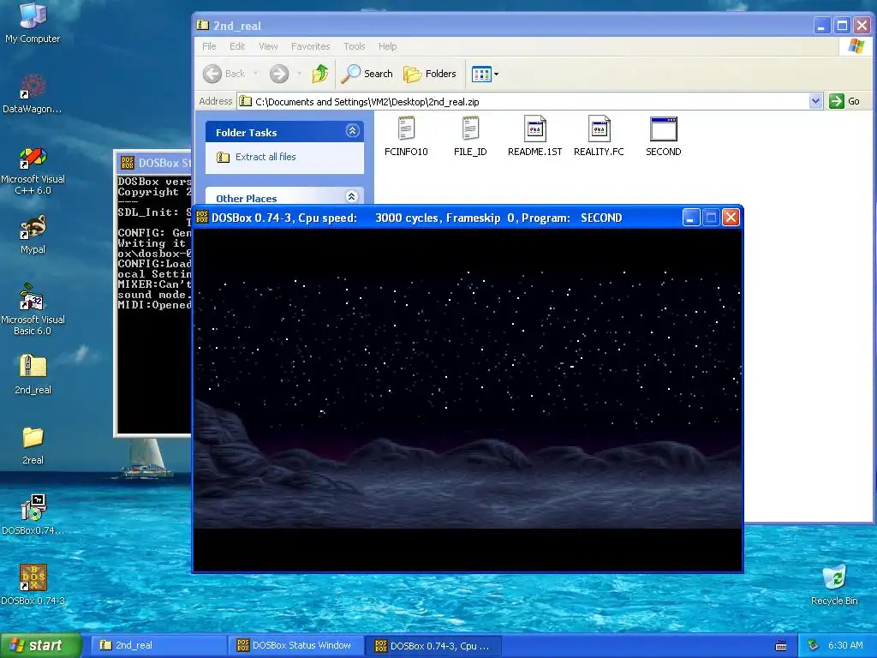
Task: Select the REALITY.FC file
Action: (599, 136)
